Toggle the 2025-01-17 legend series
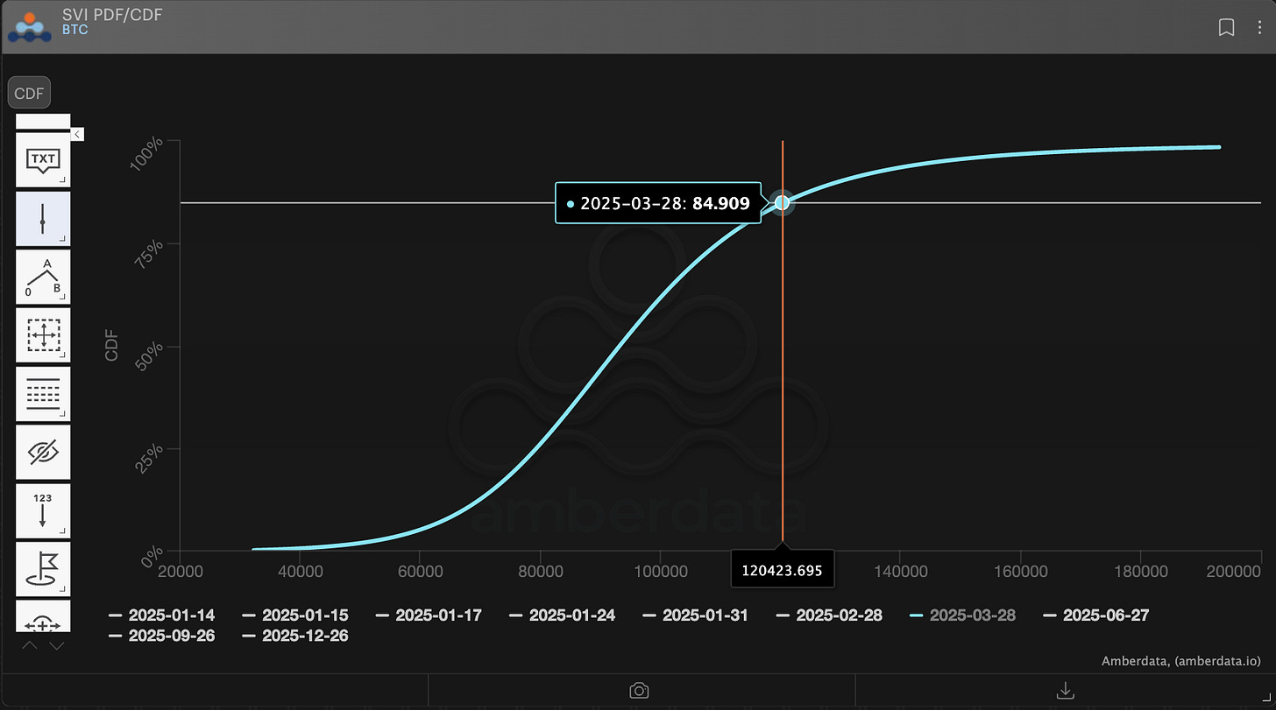 [x=429, y=615]
